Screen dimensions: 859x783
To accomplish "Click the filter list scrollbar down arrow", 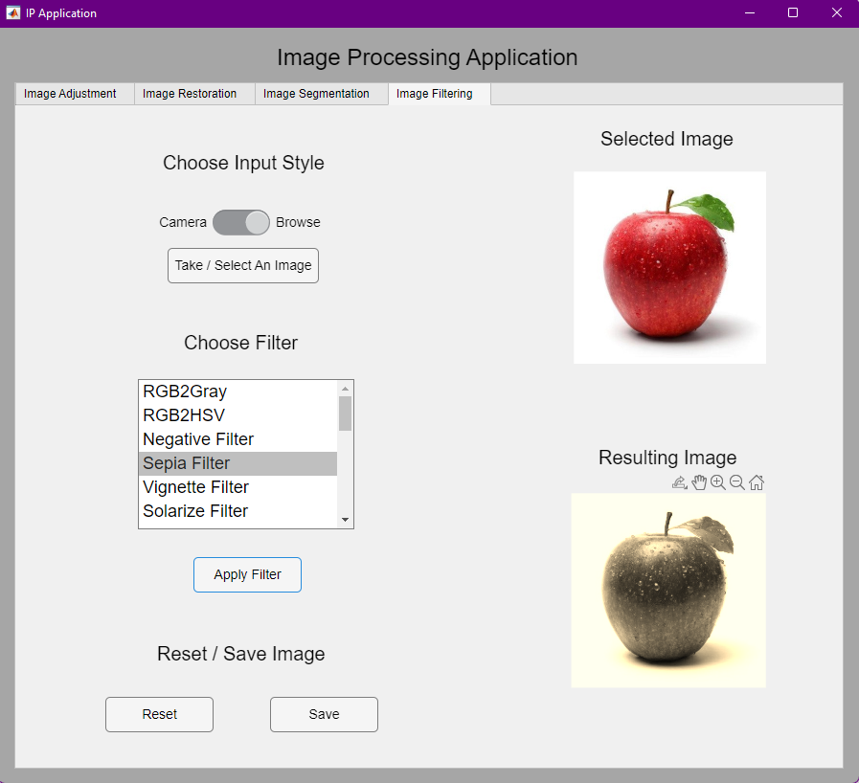I will point(345,521).
